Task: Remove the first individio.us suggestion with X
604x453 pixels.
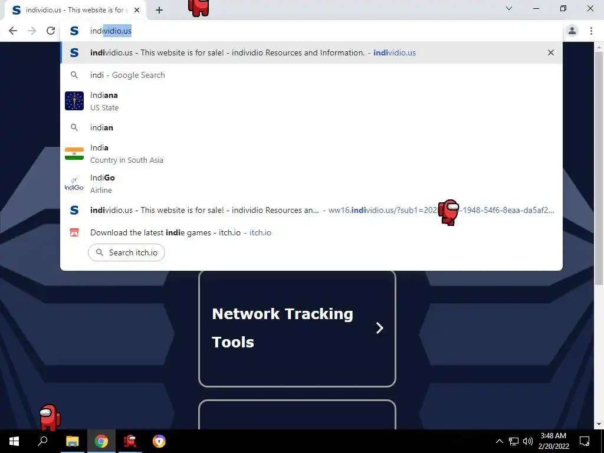Action: point(551,52)
